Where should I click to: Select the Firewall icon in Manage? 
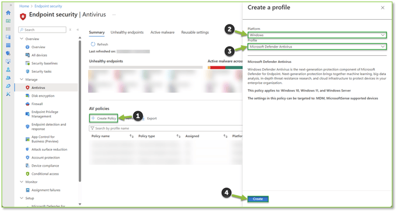click(x=27, y=104)
